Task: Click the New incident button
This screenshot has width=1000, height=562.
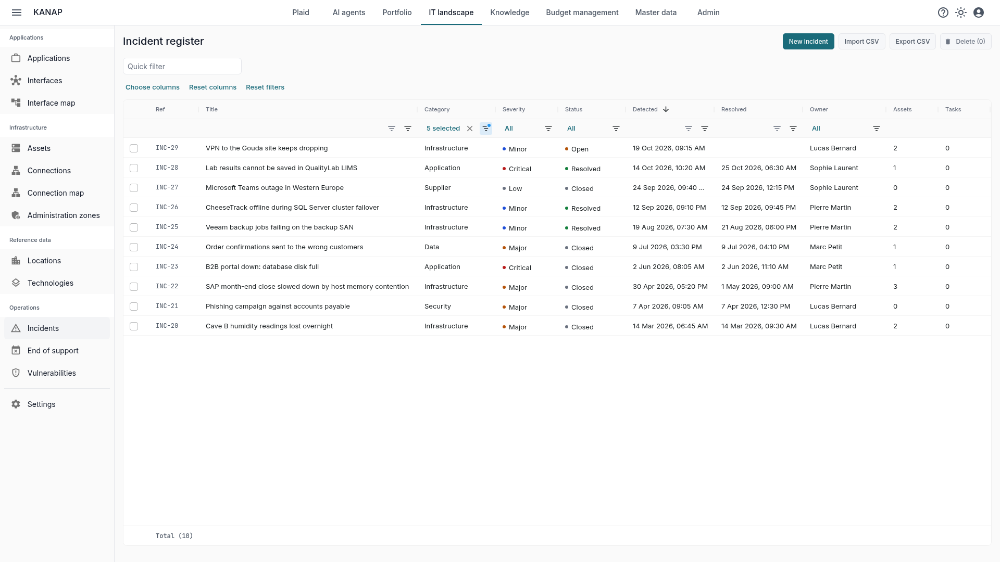Action: point(808,42)
